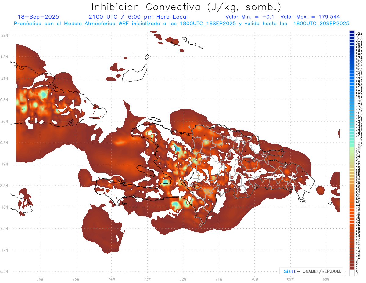
Task: Click the "68W" longitude label
Action: click(326, 279)
